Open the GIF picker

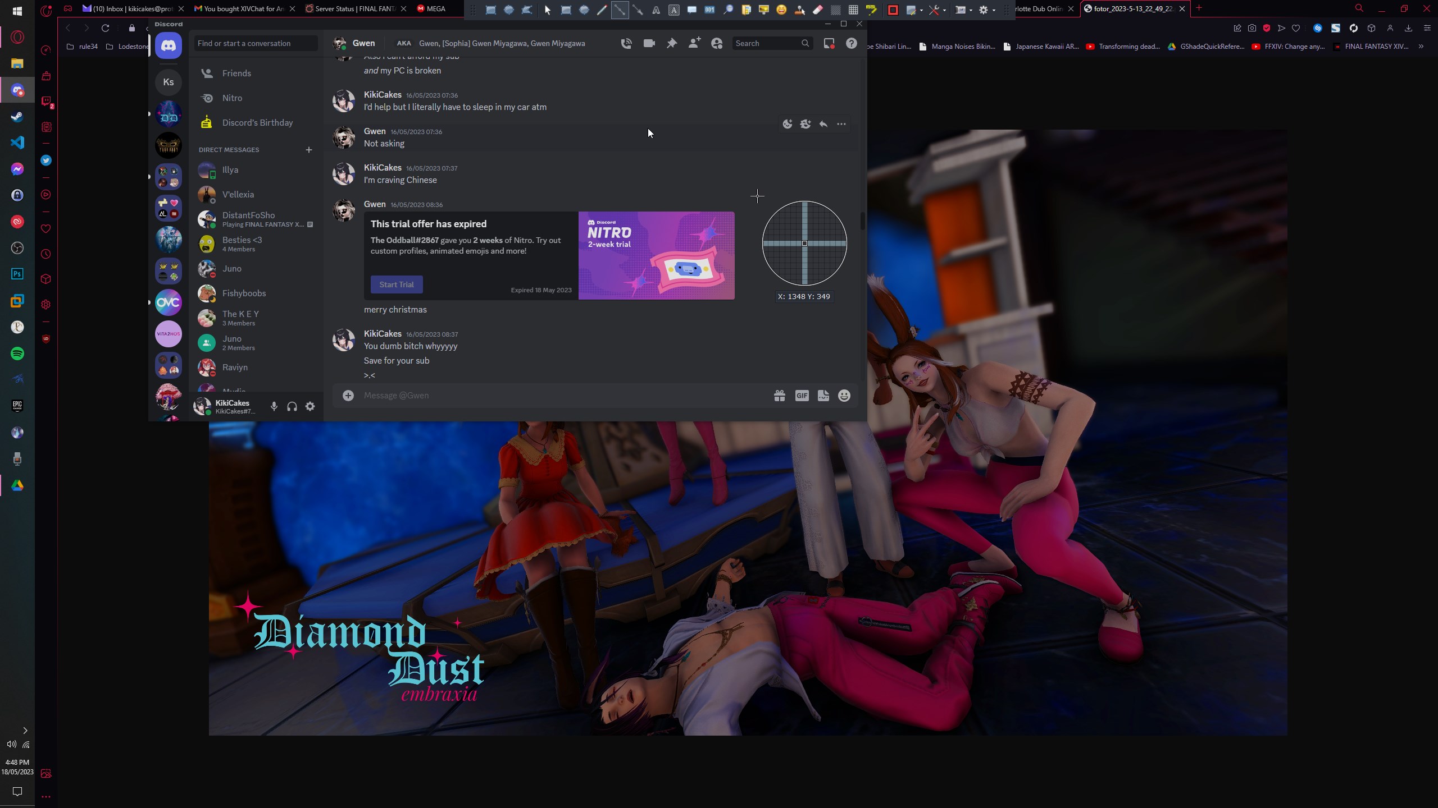(802, 396)
